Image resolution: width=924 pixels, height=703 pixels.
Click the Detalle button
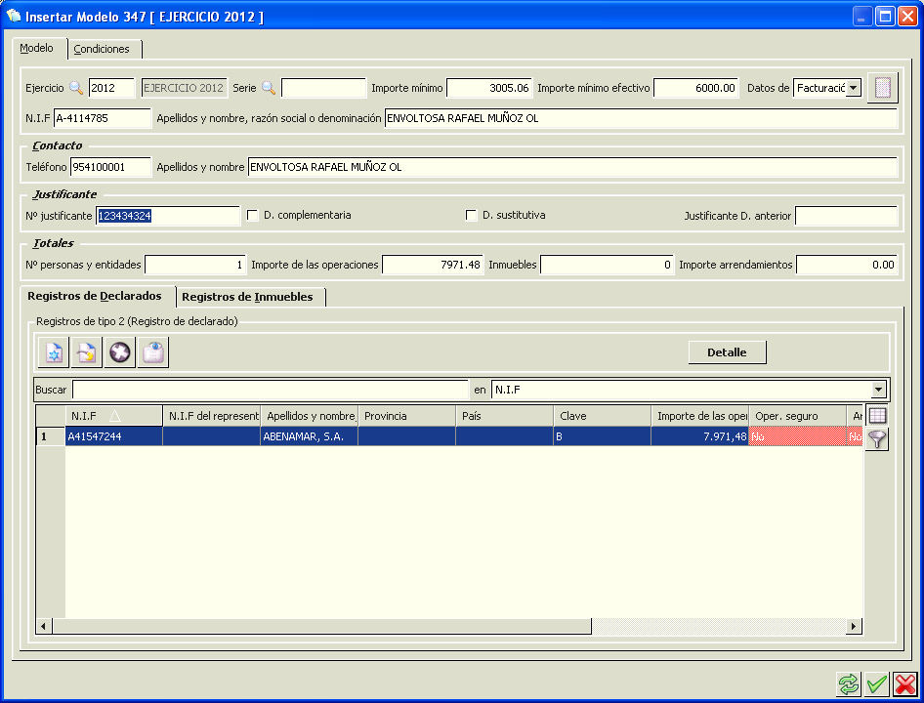727,352
